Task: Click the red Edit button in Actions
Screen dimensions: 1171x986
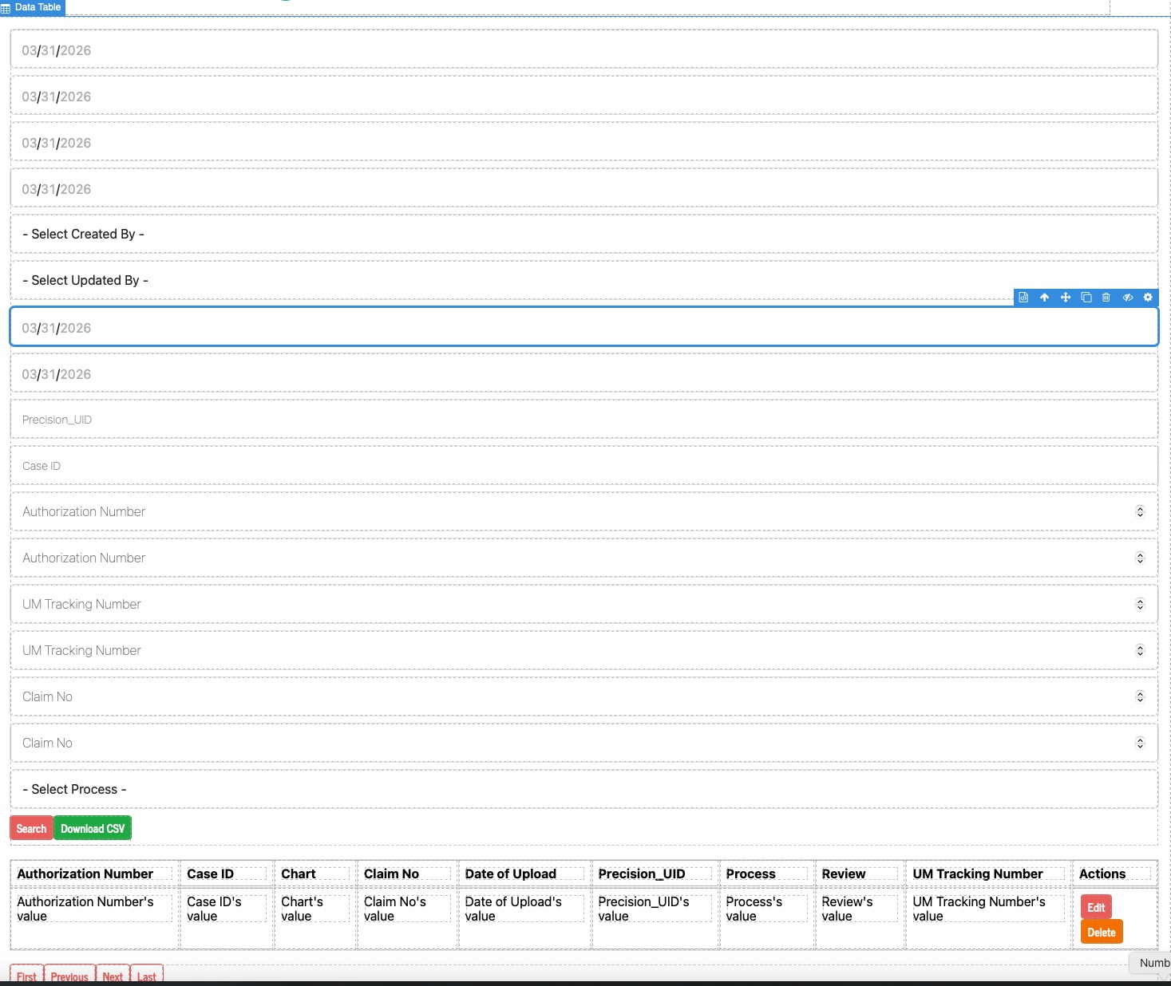Action: 1096,907
